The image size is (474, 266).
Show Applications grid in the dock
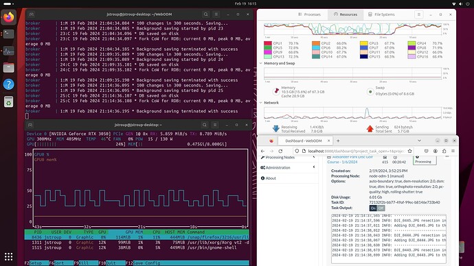[x=8, y=256]
